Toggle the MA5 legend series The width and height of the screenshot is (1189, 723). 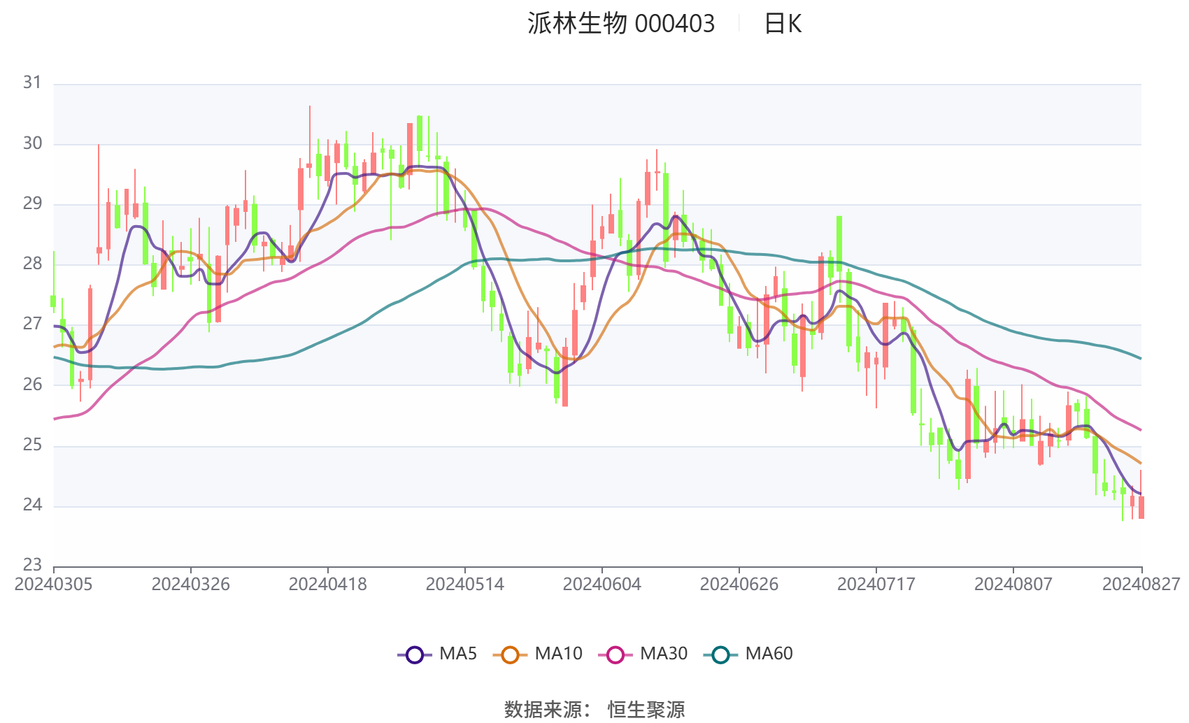tap(437, 654)
